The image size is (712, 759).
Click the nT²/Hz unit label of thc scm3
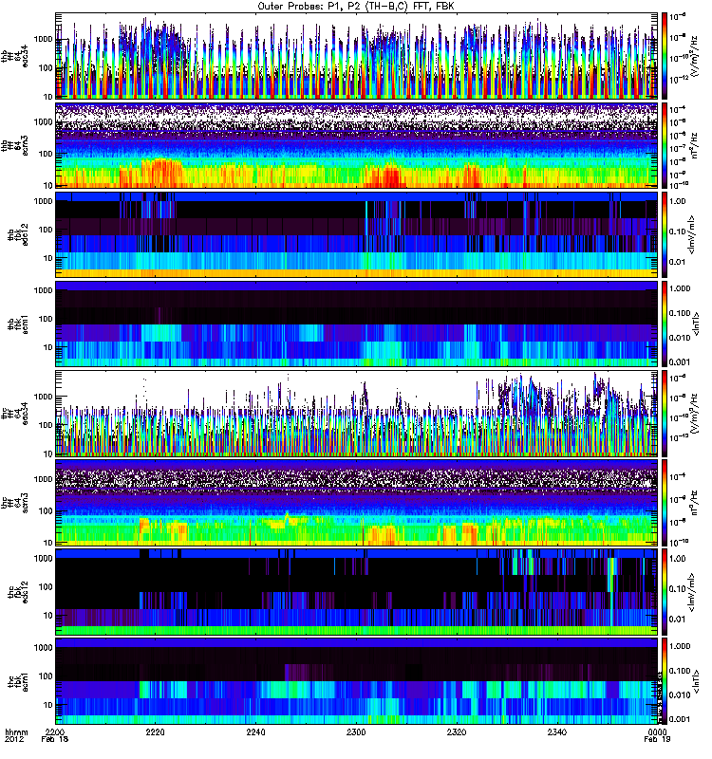coord(695,503)
